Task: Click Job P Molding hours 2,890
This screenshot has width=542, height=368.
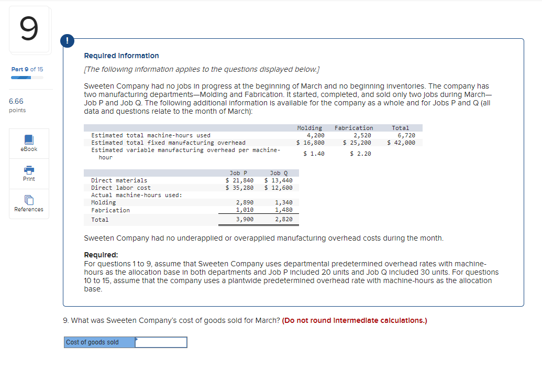Action: [245, 202]
